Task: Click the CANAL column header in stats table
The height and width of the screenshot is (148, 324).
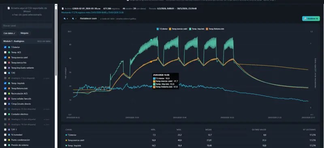Action: coord(68,130)
